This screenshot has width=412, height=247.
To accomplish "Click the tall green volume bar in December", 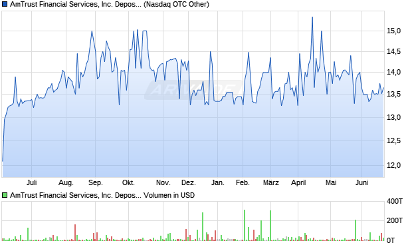I will [x=203, y=227].
